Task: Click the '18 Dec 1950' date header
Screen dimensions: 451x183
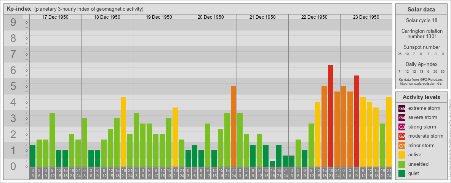Action: 107,17
